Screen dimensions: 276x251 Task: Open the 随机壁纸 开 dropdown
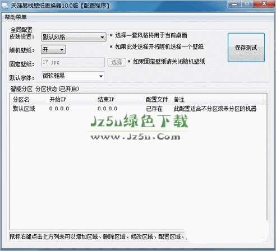click(x=53, y=50)
